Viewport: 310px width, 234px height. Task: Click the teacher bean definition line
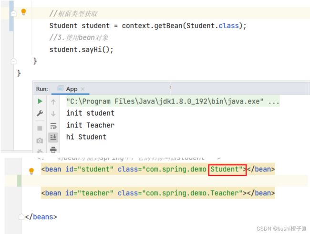158,193
